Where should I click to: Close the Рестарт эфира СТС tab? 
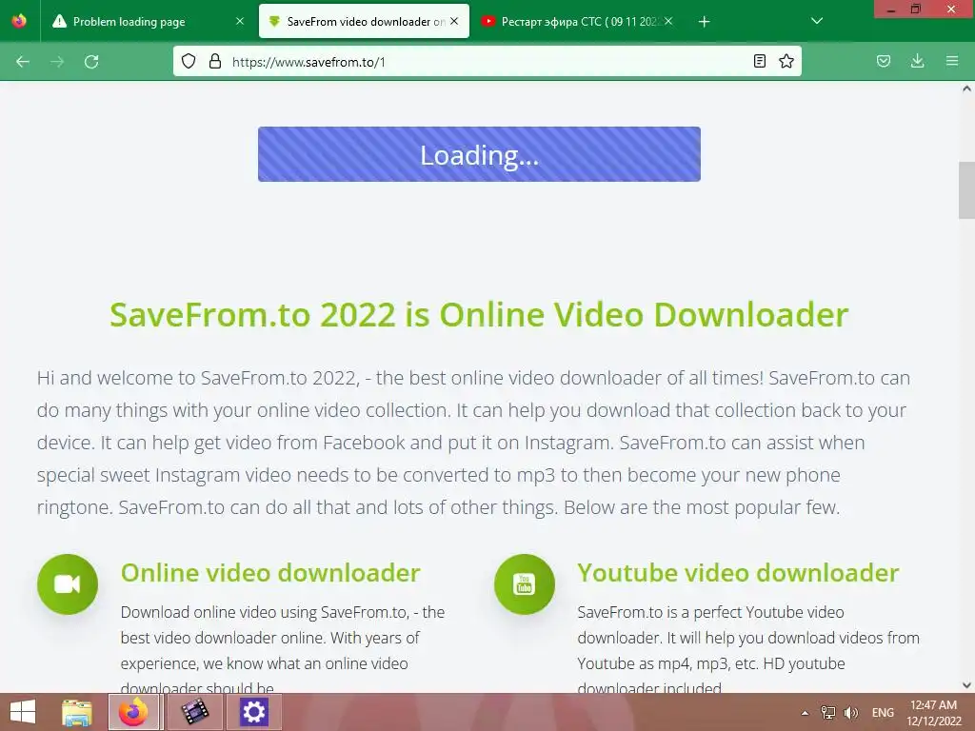pos(668,21)
